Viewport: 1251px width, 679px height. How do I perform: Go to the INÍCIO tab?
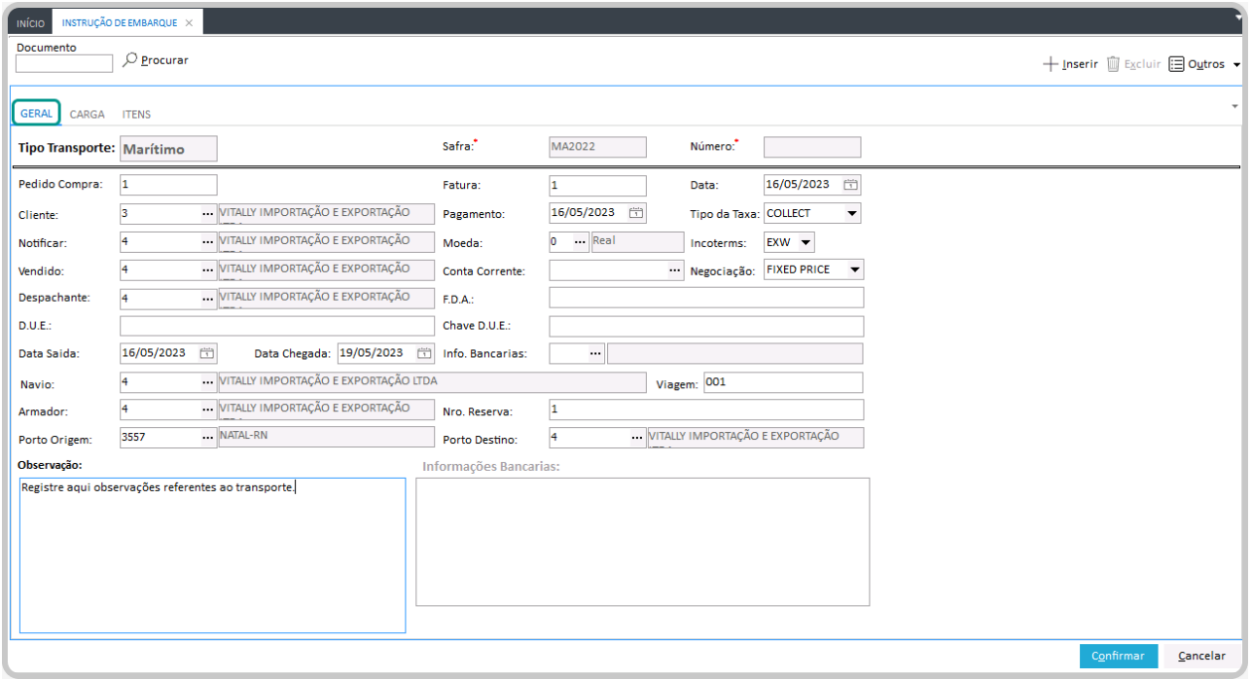31,23
